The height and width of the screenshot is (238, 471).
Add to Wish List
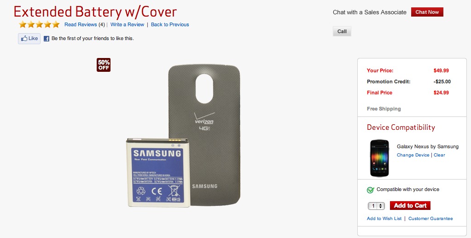(384, 219)
